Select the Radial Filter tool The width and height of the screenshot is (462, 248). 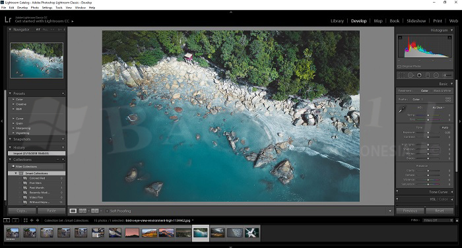(436, 75)
